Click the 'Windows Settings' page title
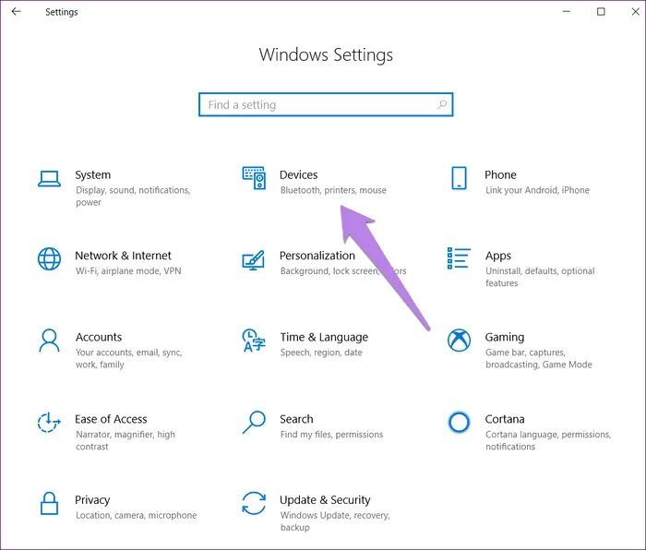646x550 pixels. tap(326, 54)
